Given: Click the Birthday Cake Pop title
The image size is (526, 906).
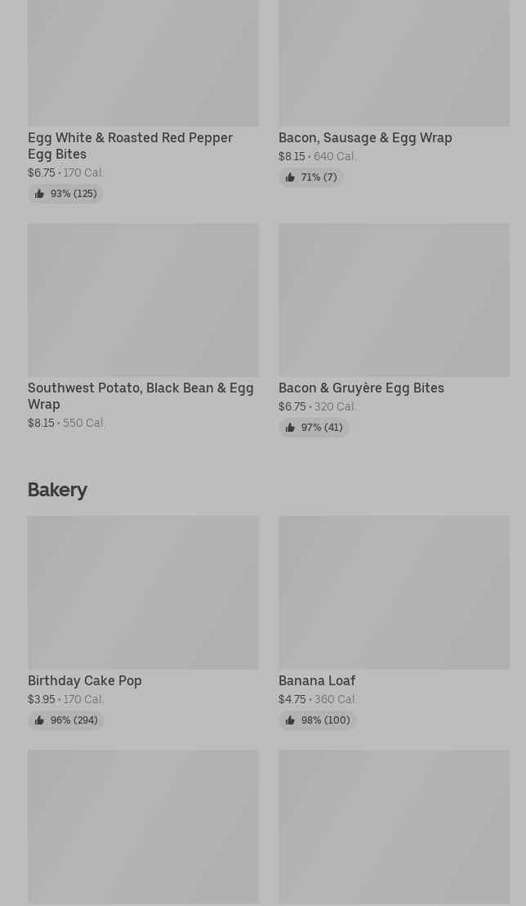Looking at the screenshot, I should pyautogui.click(x=85, y=680).
